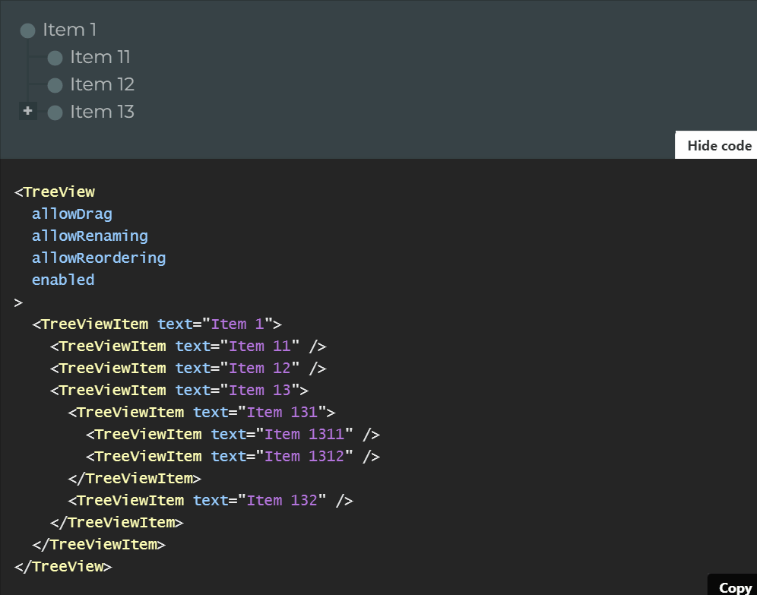This screenshot has height=595, width=757.
Task: Click the allowRenaming attribute in the code
Action: tap(89, 236)
